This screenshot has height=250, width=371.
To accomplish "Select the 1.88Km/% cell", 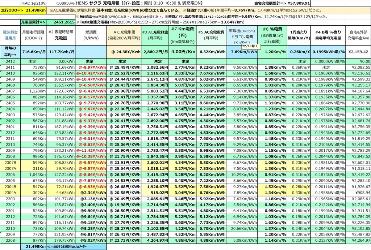I will coord(272,68).
